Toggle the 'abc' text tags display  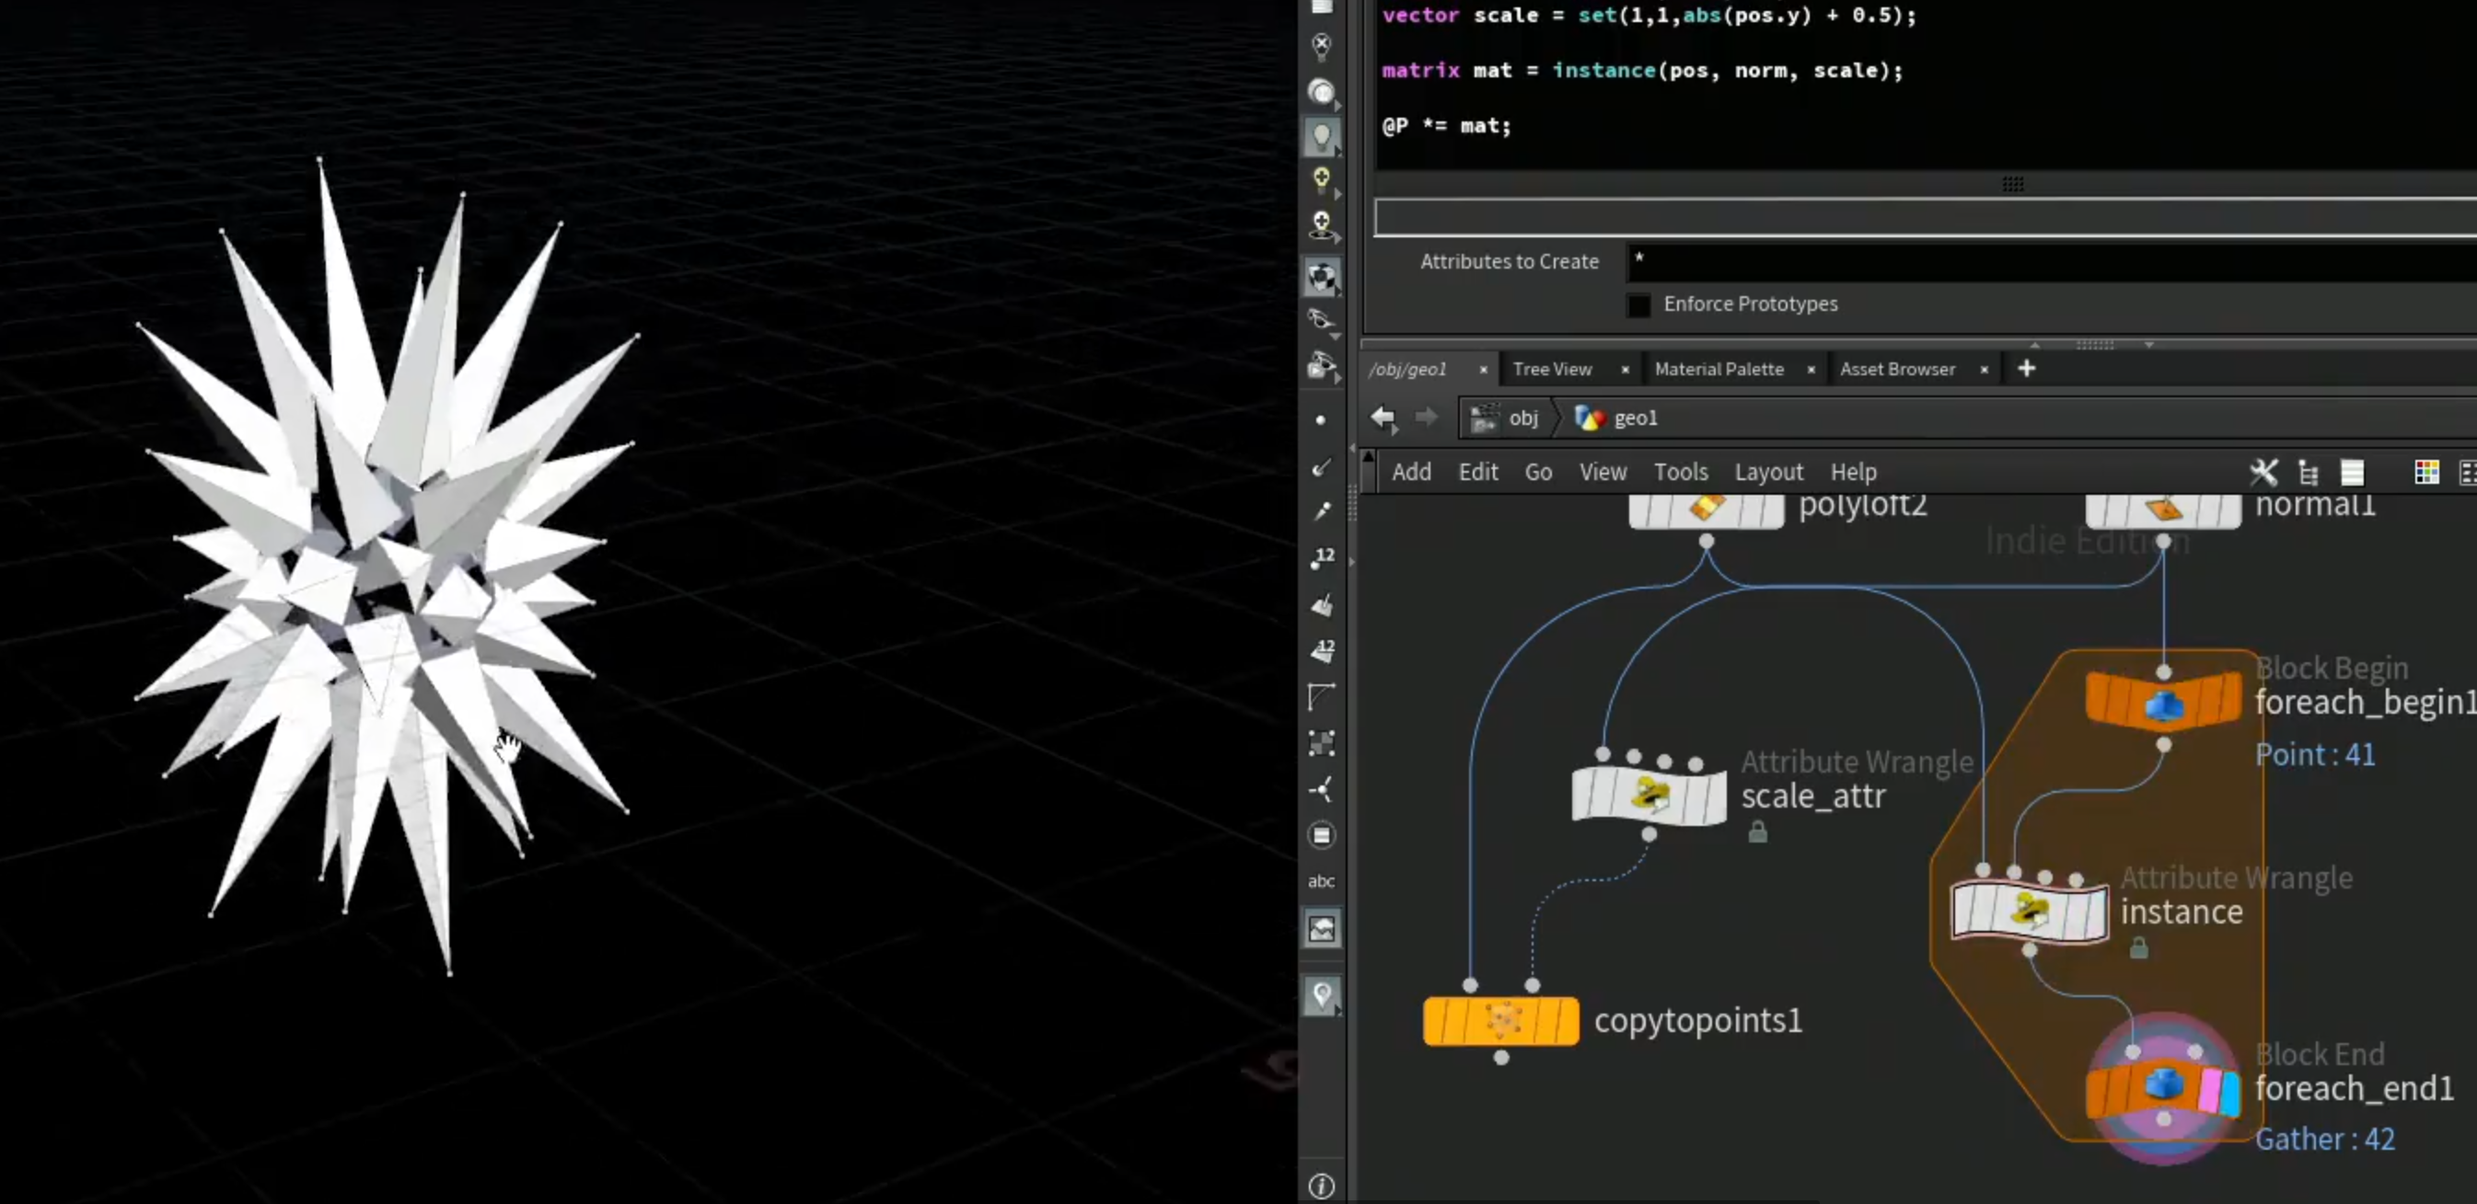[x=1321, y=881]
